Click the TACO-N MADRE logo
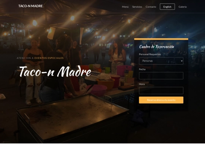Screen dimensions: 205x153 point(30,6)
